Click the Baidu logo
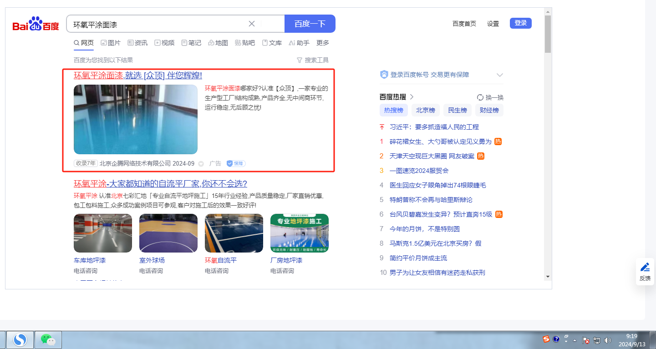 point(36,24)
